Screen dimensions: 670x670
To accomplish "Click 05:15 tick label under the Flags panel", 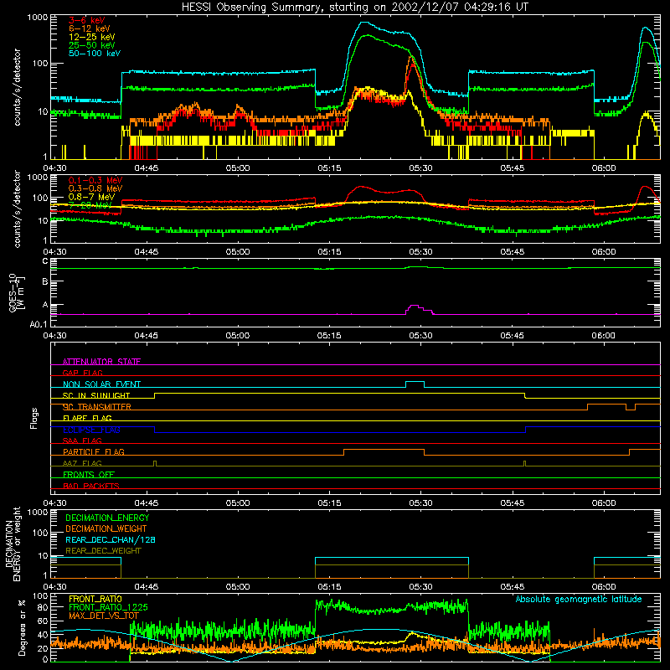I will [329, 503].
